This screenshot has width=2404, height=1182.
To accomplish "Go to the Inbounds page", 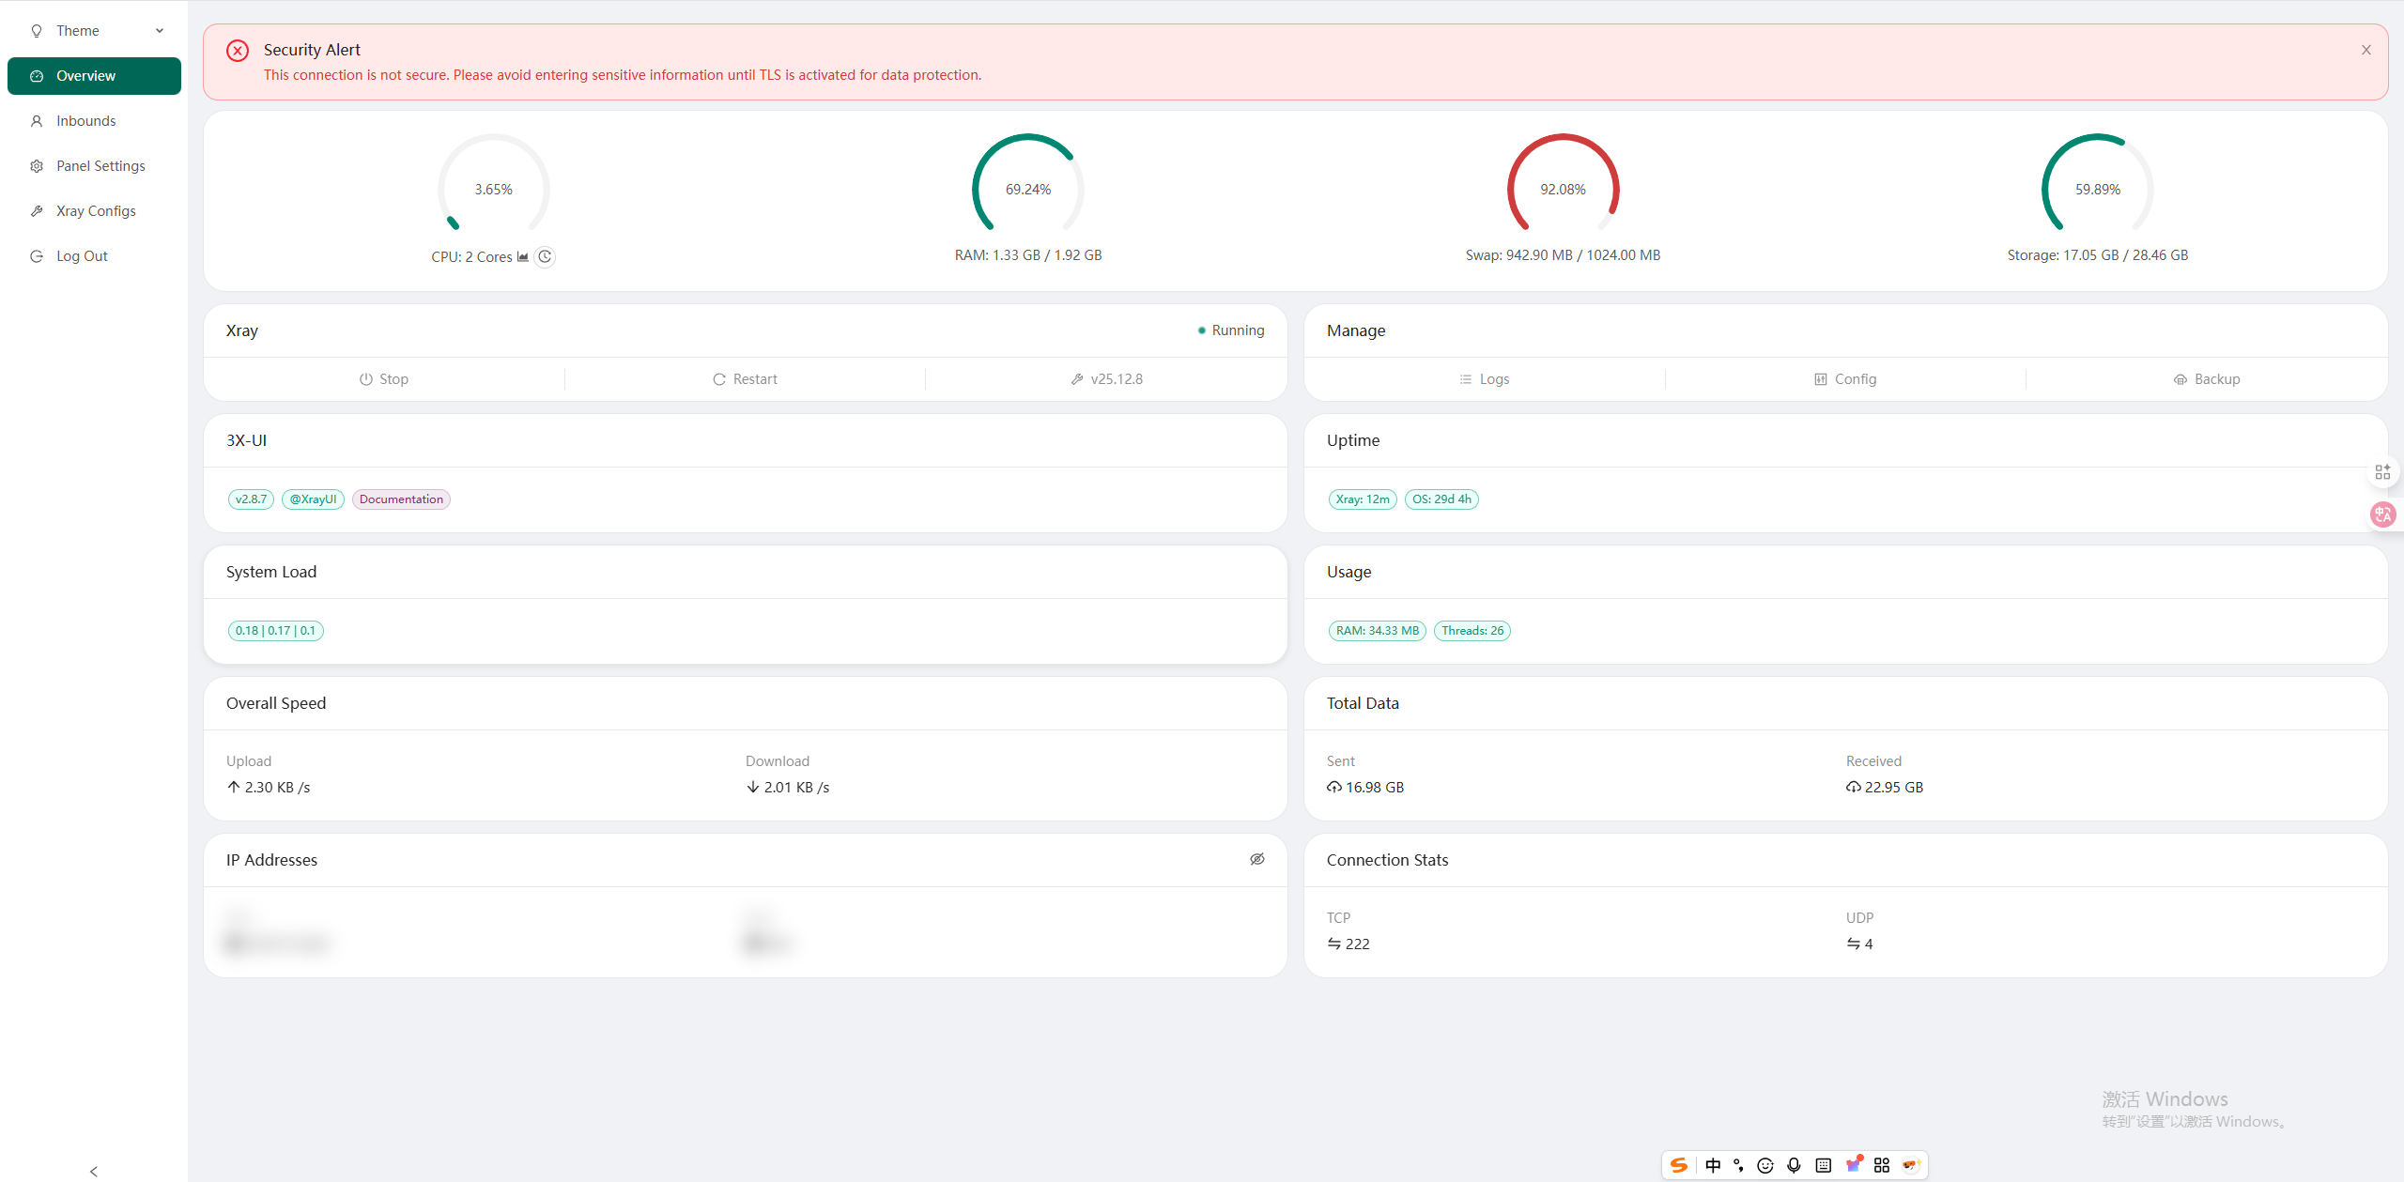I will [x=85, y=121].
